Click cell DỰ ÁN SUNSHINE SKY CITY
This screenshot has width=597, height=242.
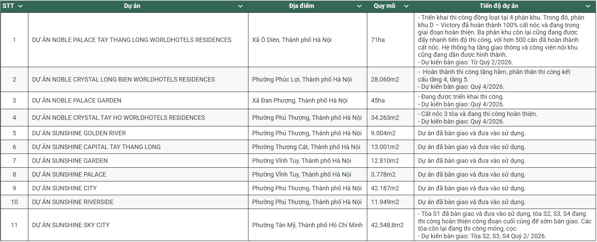click(138, 225)
